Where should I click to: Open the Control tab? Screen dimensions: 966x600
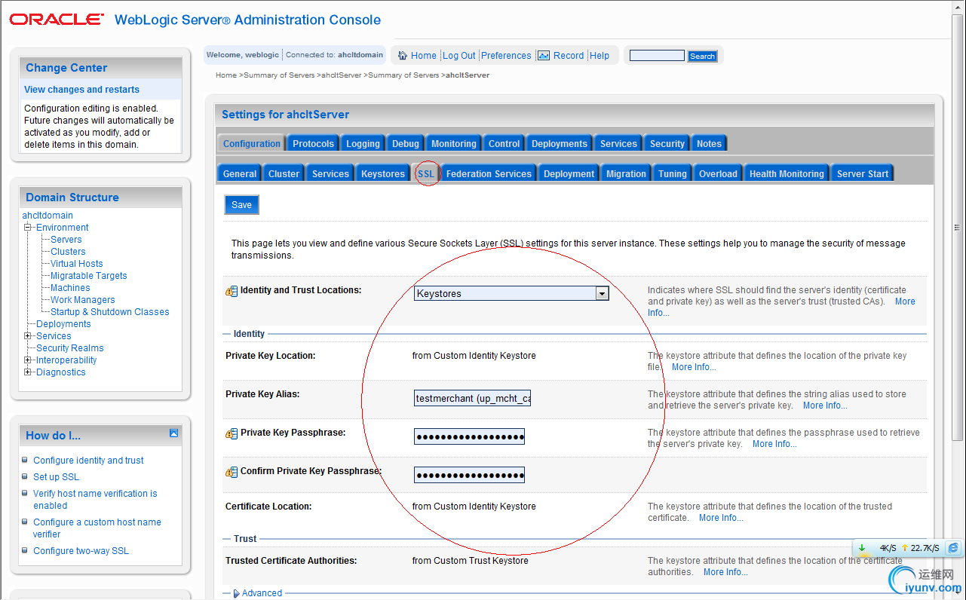pos(504,144)
